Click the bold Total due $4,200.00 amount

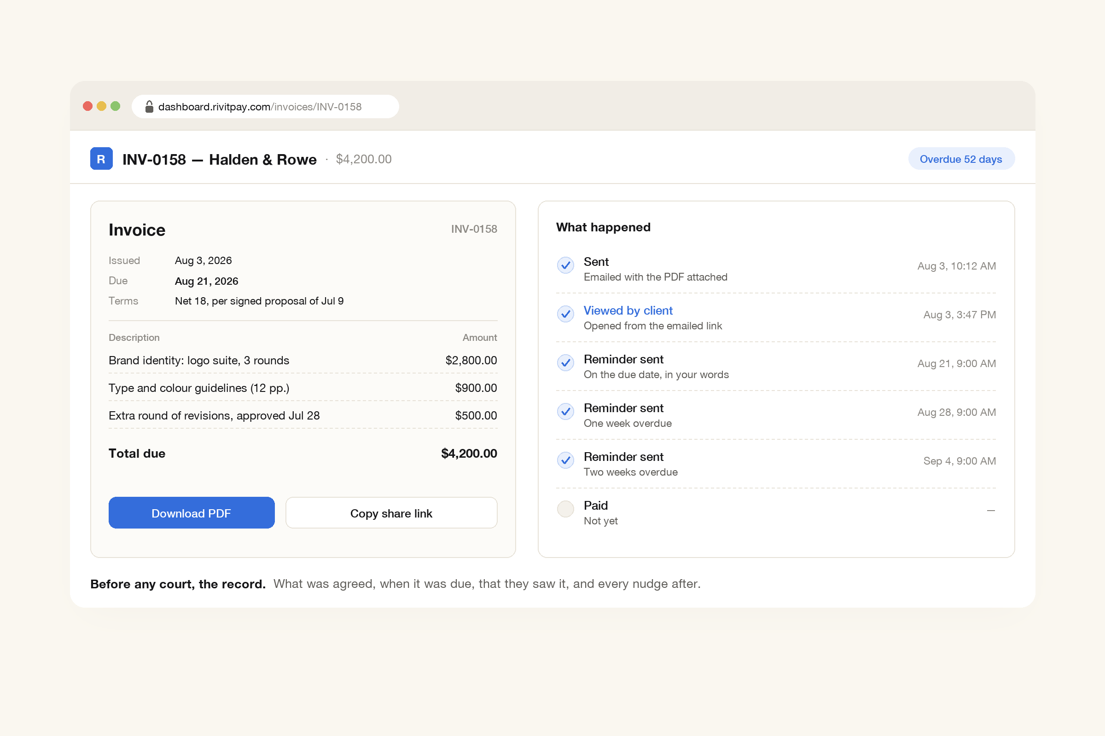[x=469, y=454]
